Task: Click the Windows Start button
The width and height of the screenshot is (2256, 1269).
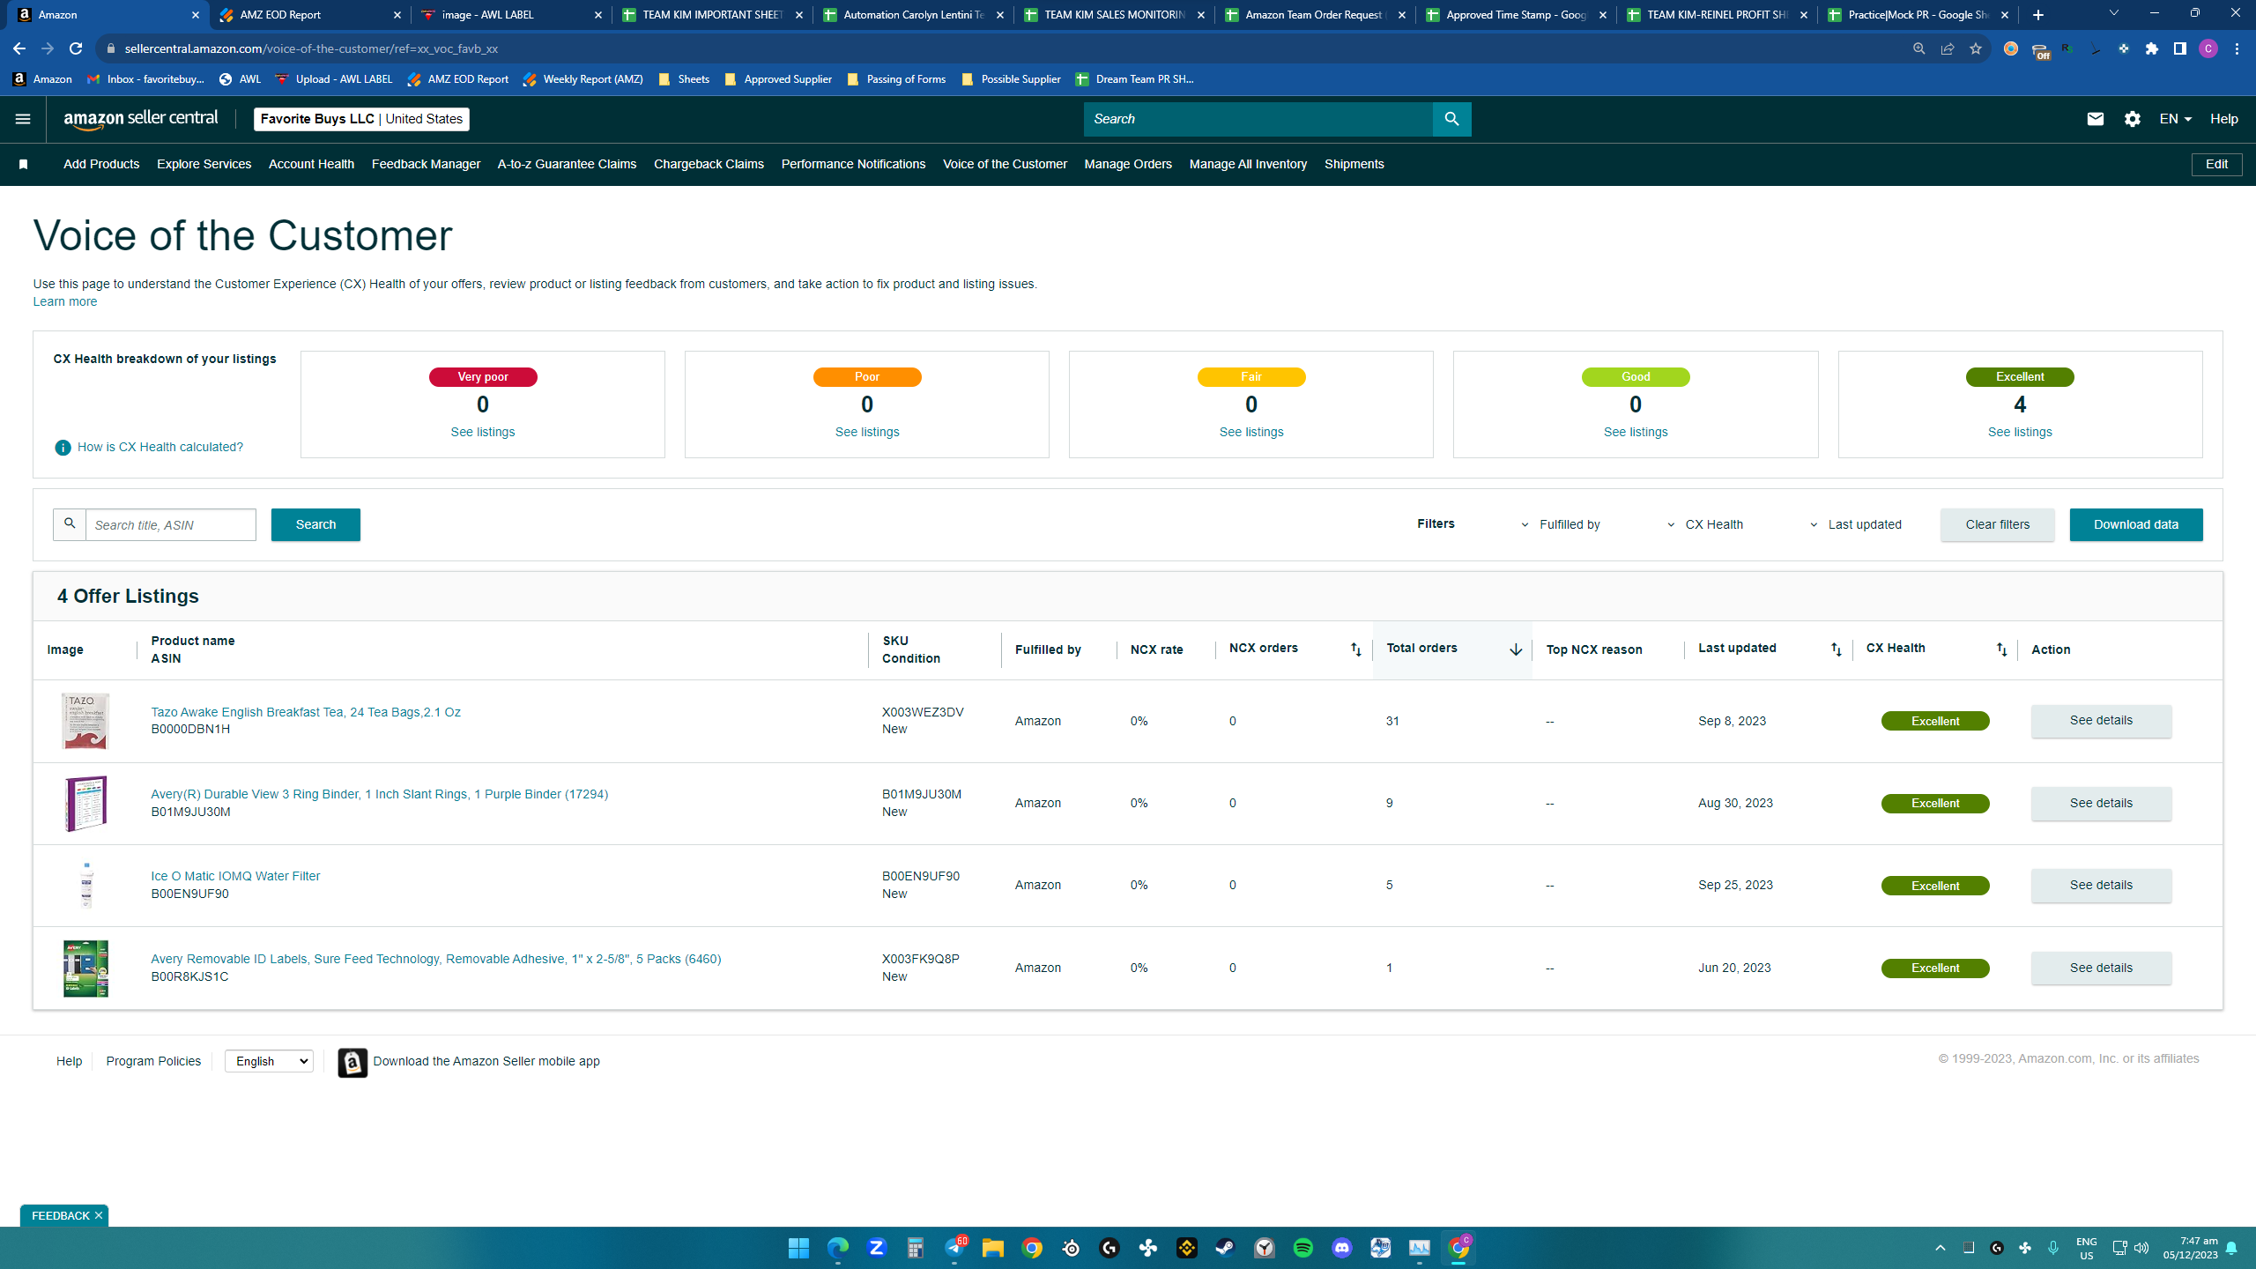Action: pyautogui.click(x=799, y=1248)
